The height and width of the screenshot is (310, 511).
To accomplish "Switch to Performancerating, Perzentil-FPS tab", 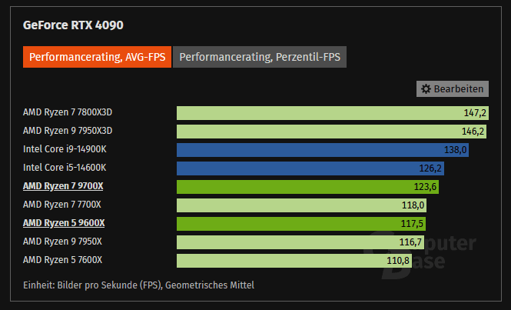I will (260, 57).
